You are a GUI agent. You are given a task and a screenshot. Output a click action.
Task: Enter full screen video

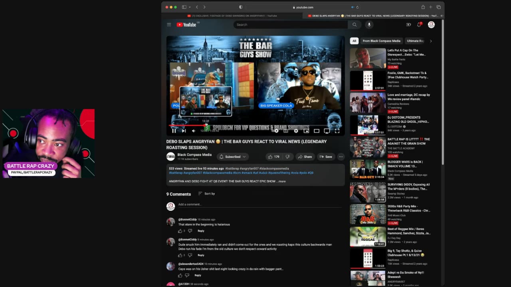click(x=337, y=131)
